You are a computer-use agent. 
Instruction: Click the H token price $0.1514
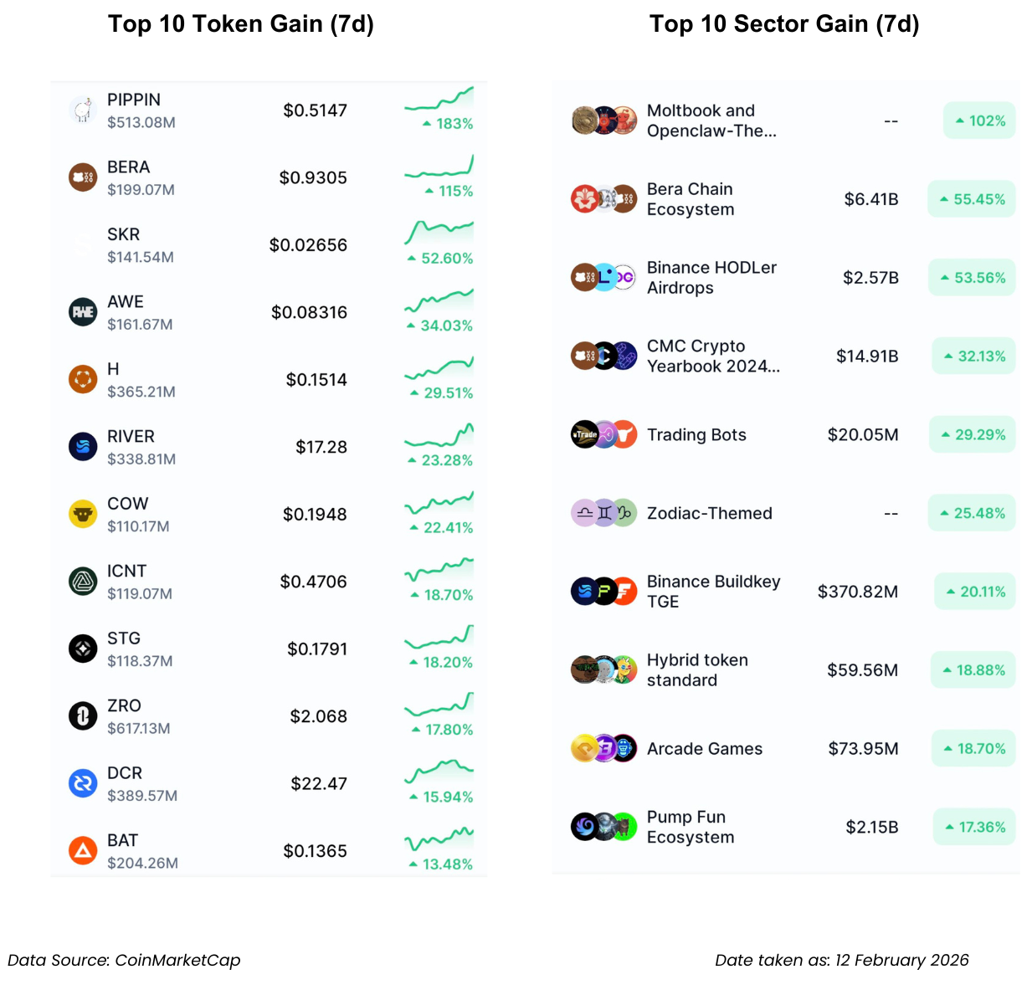click(316, 380)
